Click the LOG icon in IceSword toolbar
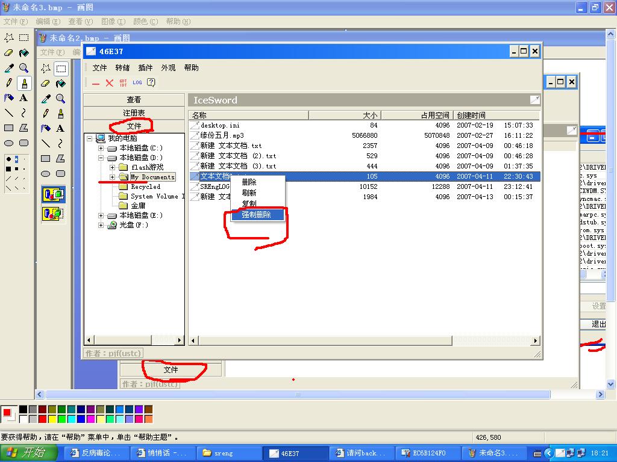 (x=137, y=82)
